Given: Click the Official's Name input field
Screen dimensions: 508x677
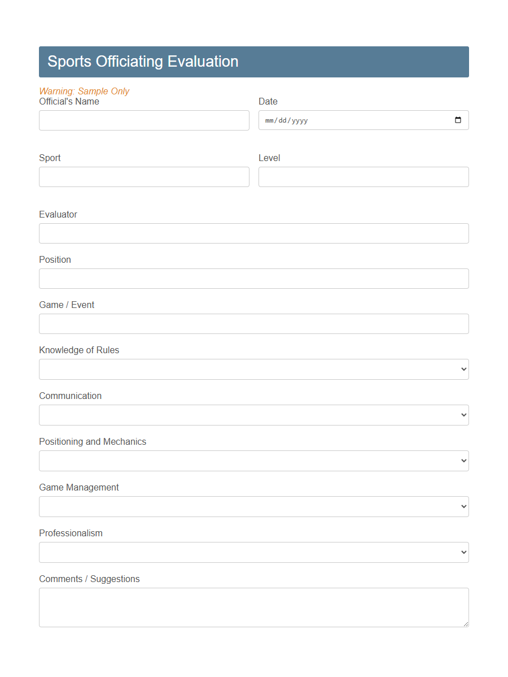Looking at the screenshot, I should coord(144,120).
